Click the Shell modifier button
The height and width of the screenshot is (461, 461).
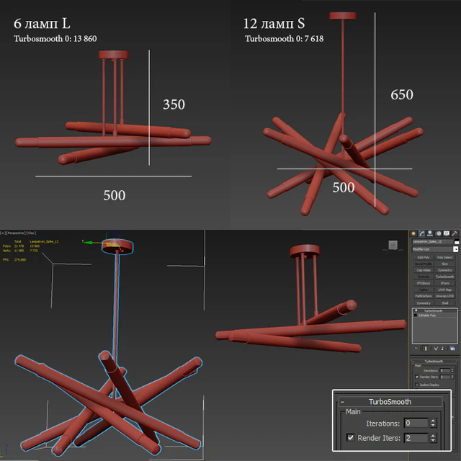click(444, 303)
